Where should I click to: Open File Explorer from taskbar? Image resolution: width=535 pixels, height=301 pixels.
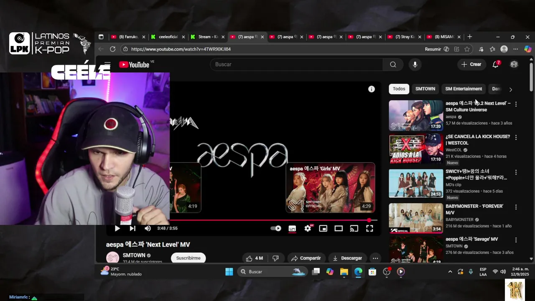344,272
